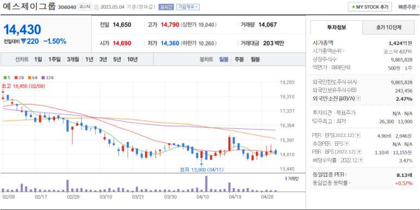
Task: Select the 일봉 candle chart option
Action: tap(224, 59)
